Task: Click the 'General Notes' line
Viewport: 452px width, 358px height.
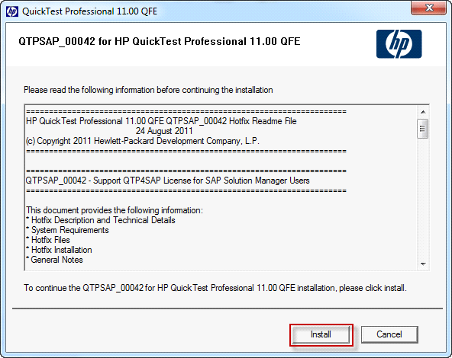Action: click(54, 260)
